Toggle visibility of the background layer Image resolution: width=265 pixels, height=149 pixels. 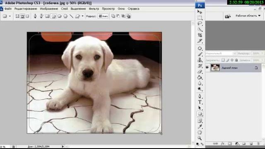(207, 67)
